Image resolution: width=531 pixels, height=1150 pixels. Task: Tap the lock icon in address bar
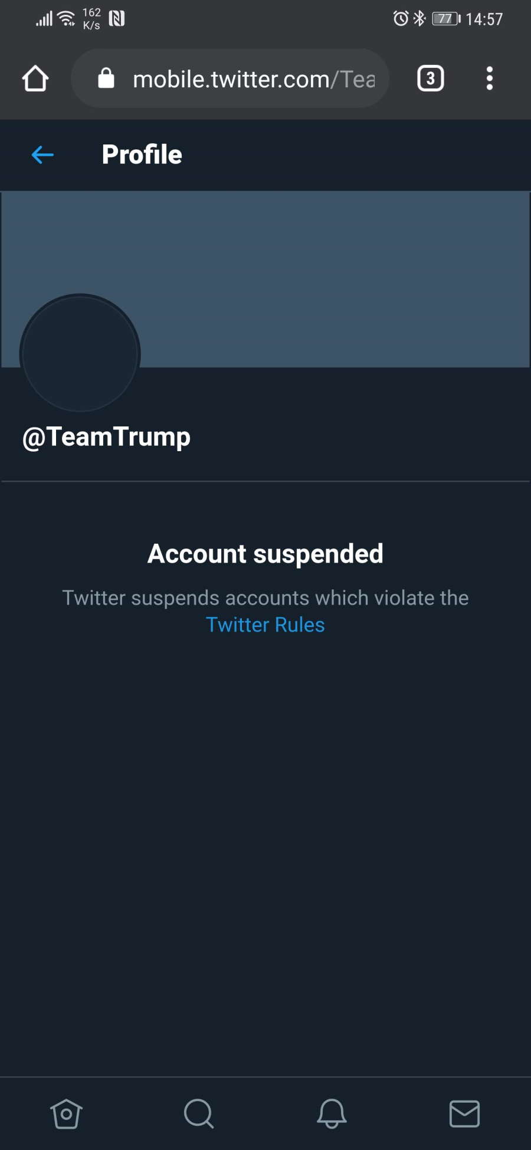click(106, 78)
